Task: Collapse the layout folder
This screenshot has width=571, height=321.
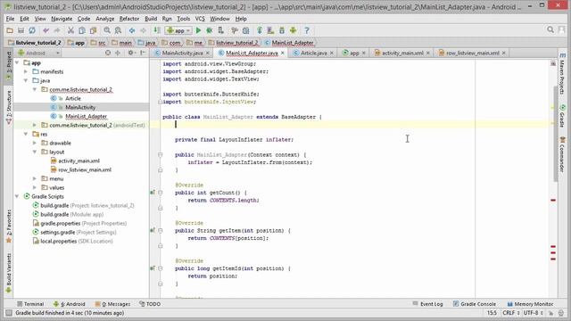Action: 35,152
